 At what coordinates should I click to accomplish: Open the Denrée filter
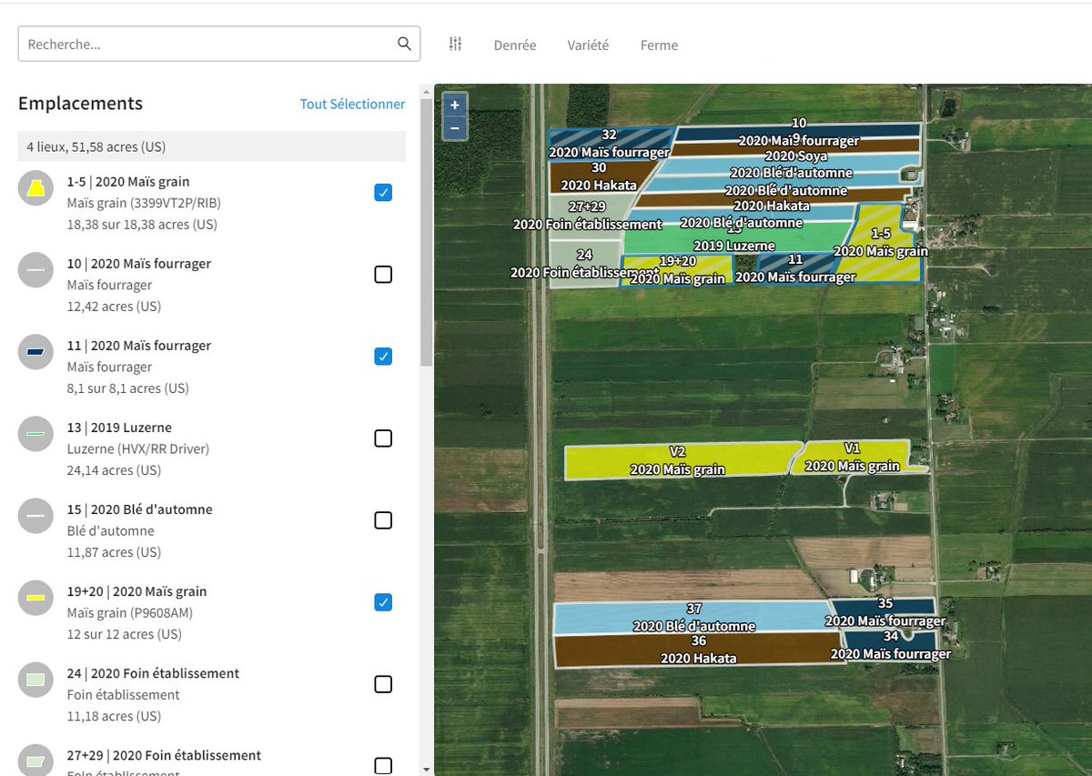(515, 45)
